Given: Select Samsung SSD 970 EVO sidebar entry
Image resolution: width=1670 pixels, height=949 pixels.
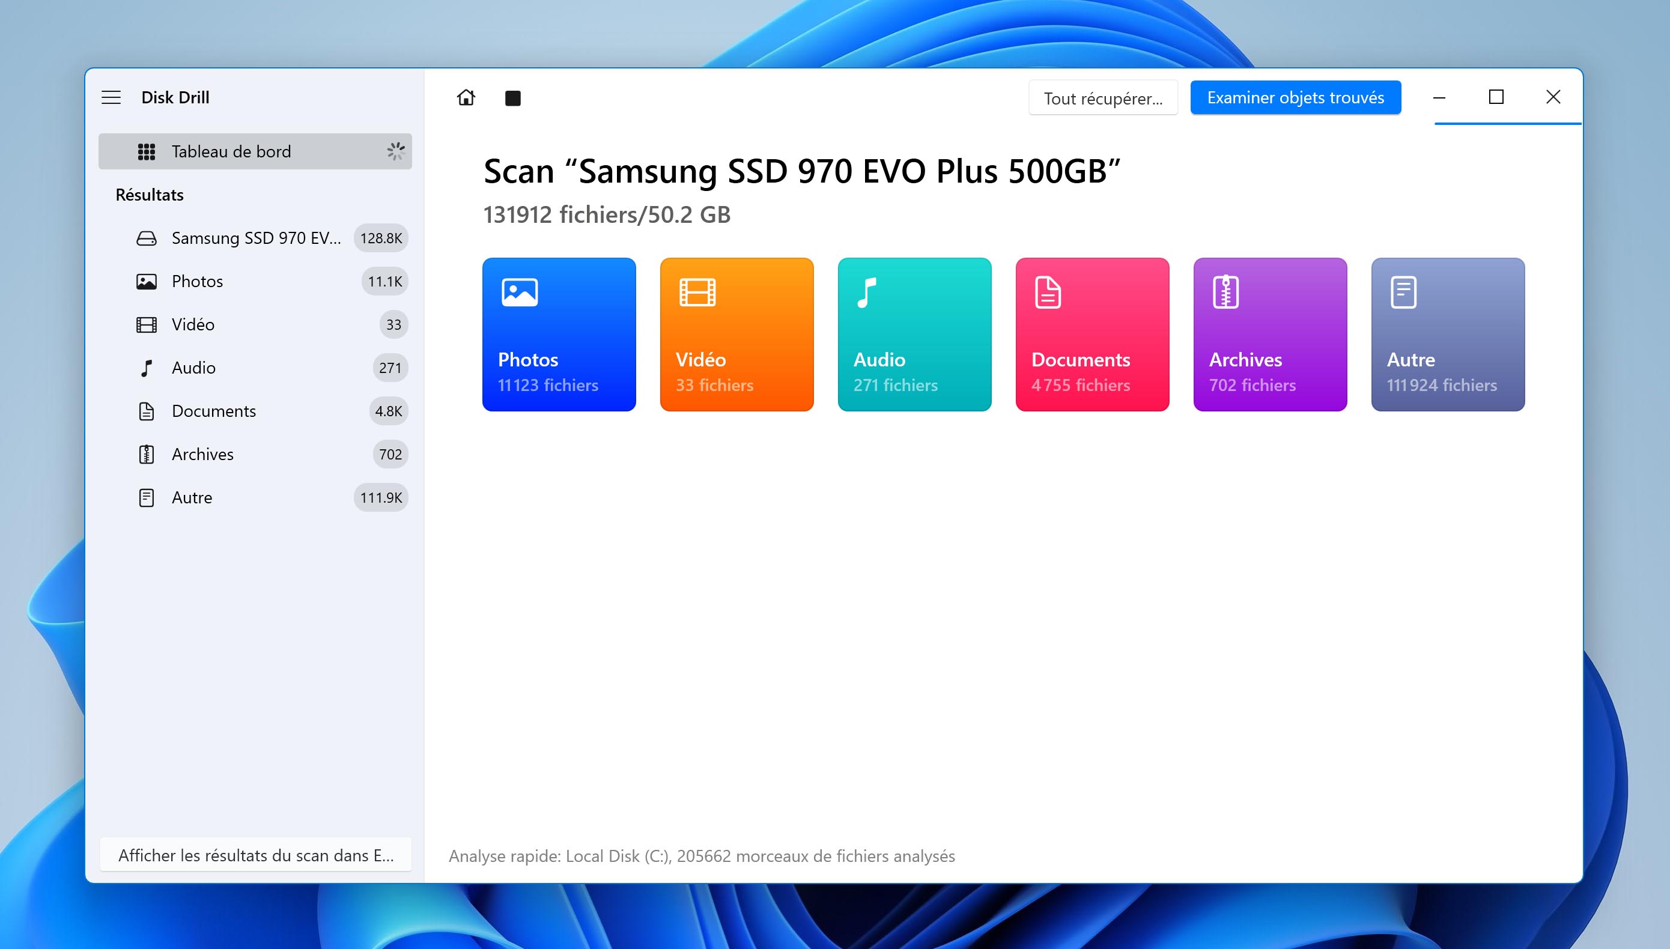Looking at the screenshot, I should (255, 238).
